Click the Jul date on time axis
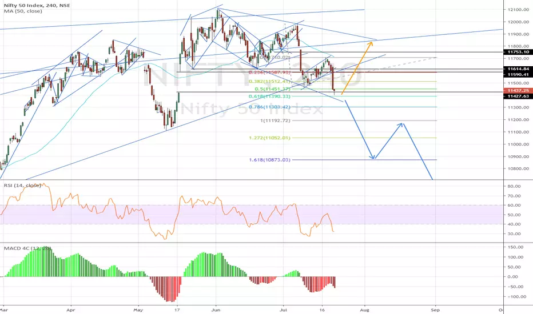Viewport: 533px width, 314px height. pos(283,310)
